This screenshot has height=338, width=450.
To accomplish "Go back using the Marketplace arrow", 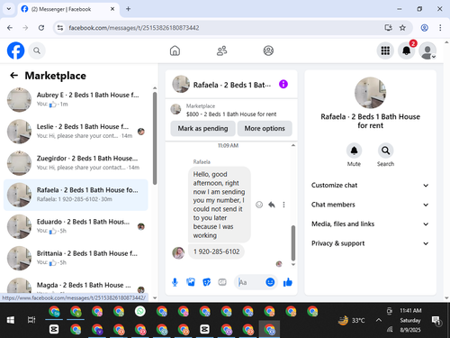I will [14, 76].
